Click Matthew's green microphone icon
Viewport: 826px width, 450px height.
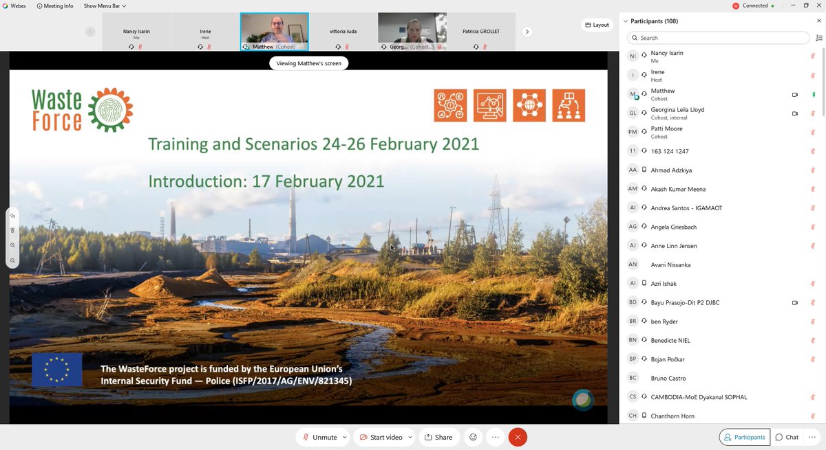pyautogui.click(x=813, y=95)
